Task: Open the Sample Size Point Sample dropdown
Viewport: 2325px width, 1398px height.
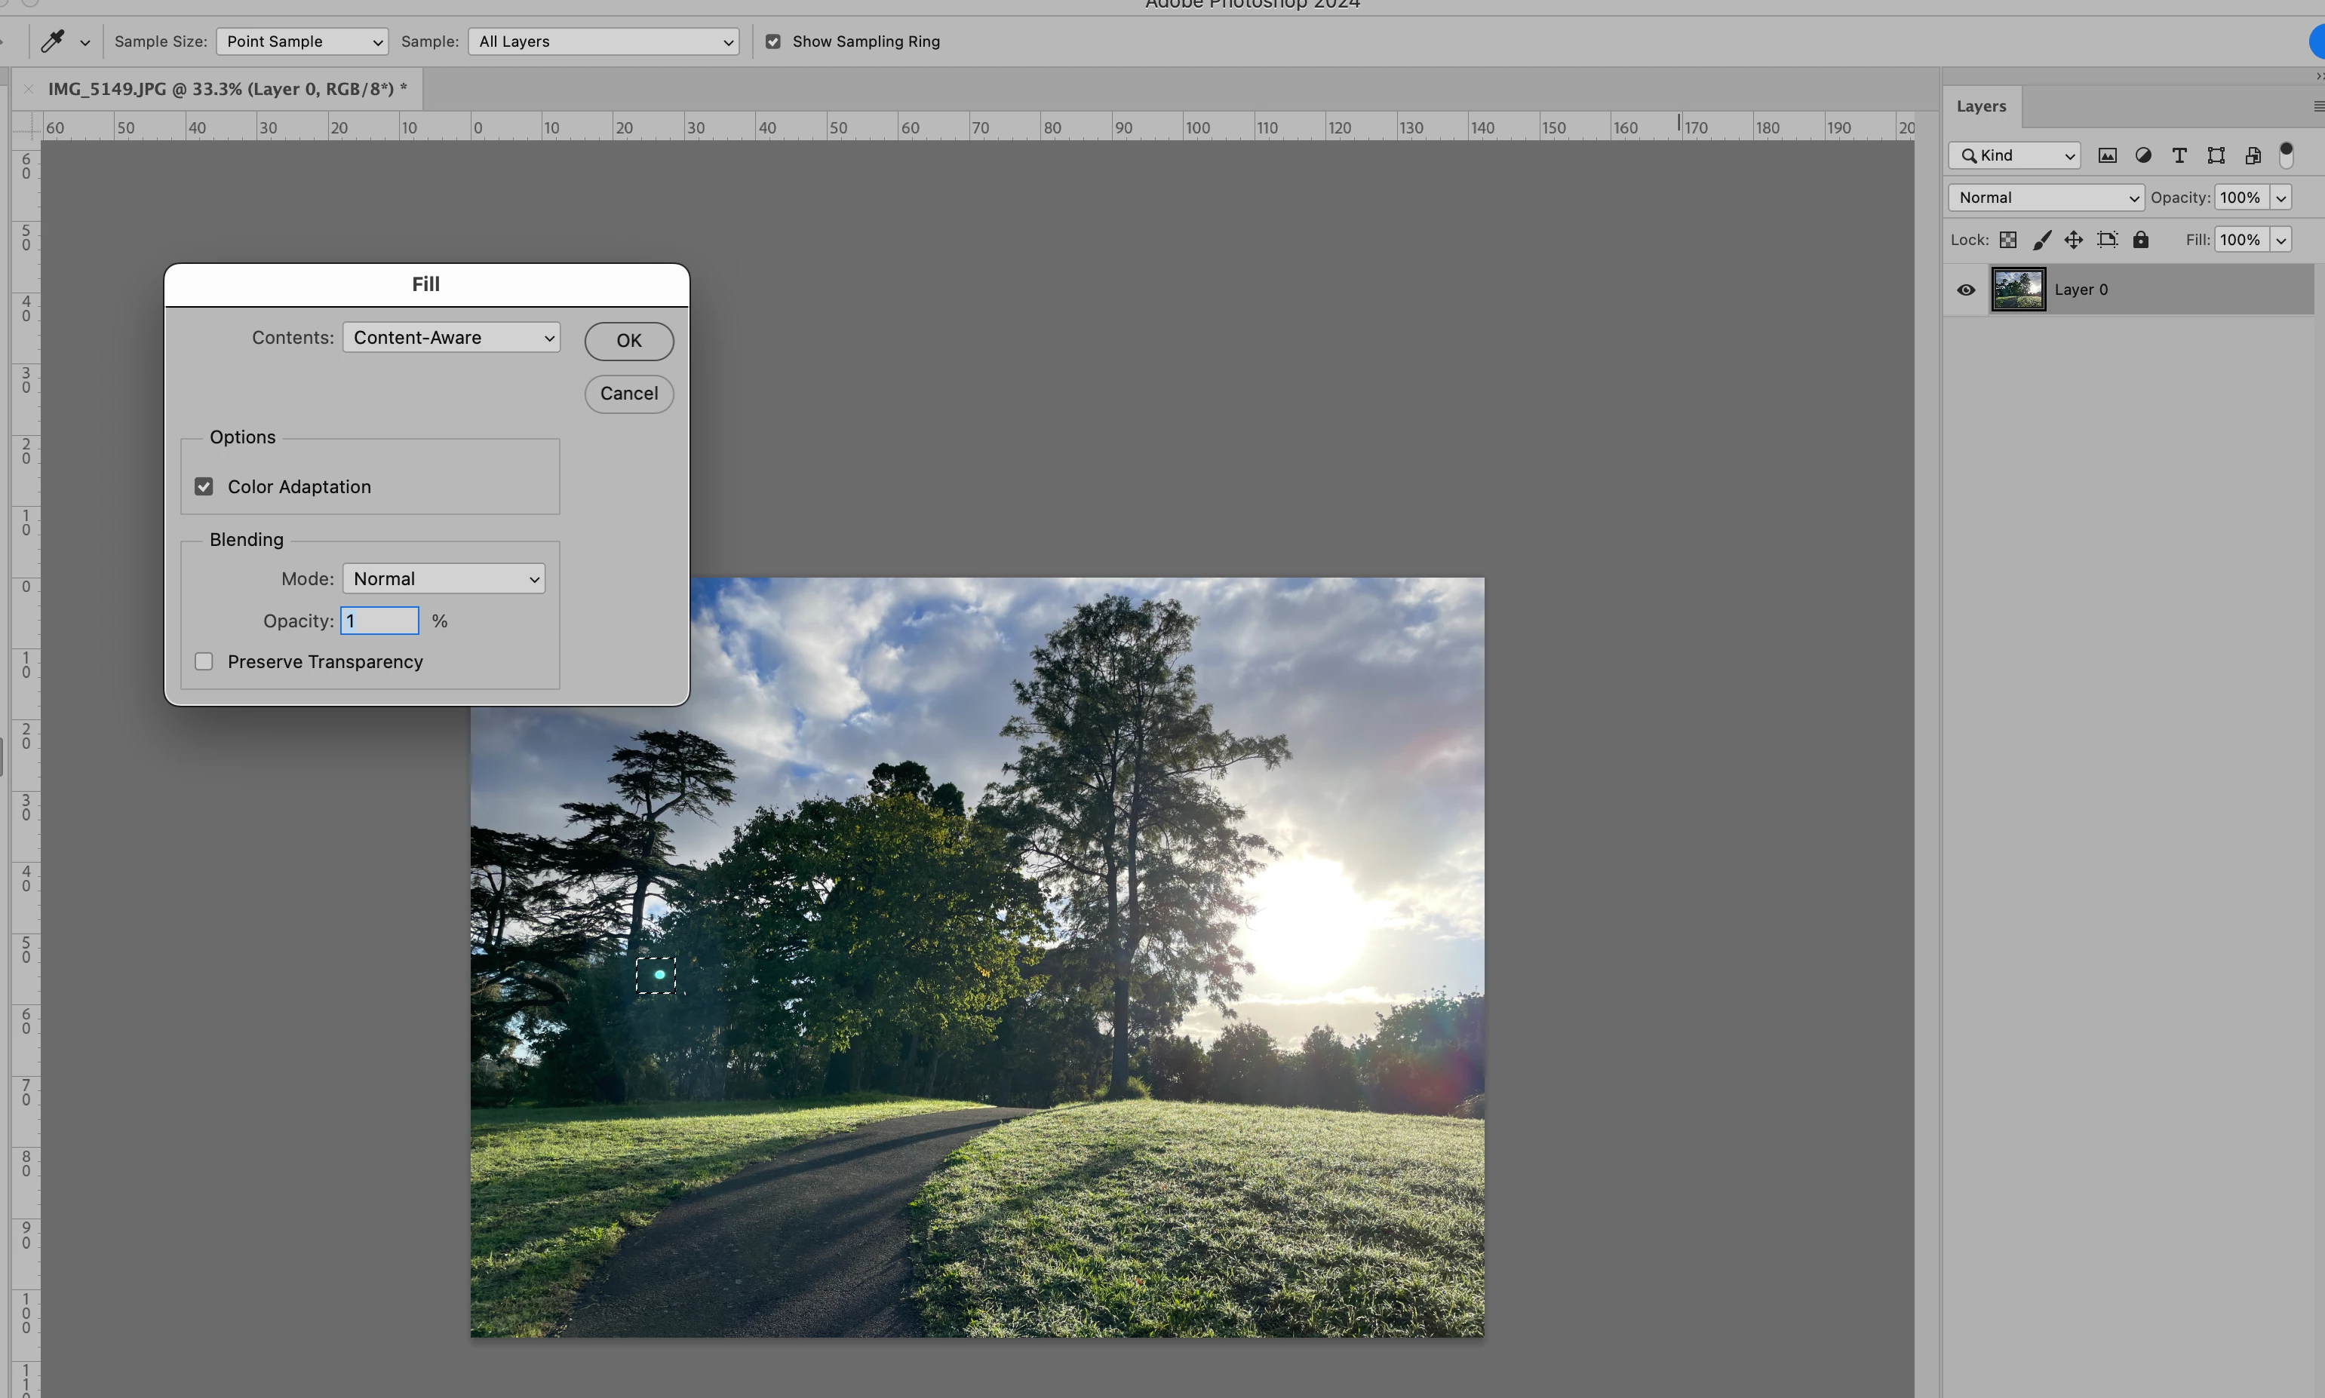Action: tap(302, 41)
